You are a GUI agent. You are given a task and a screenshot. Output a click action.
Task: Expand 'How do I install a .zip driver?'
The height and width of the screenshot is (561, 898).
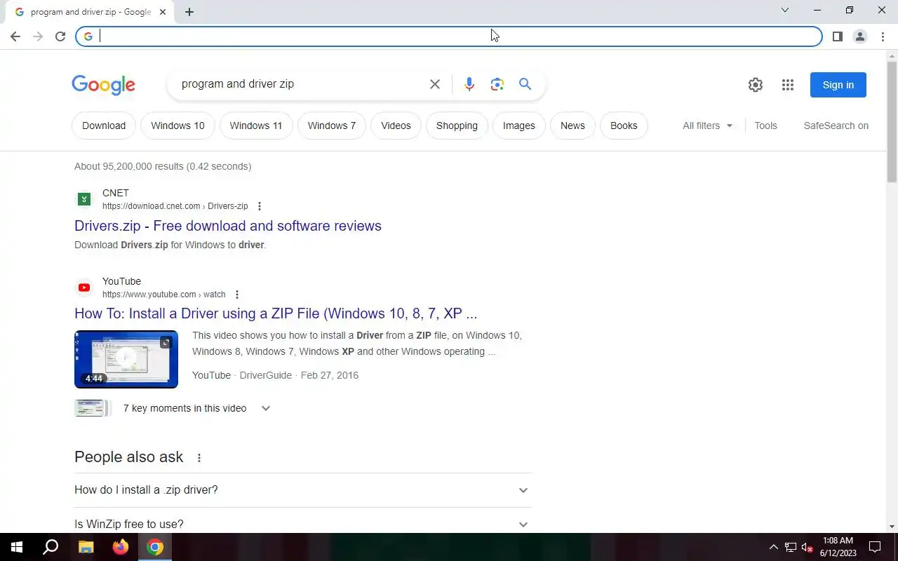point(303,490)
